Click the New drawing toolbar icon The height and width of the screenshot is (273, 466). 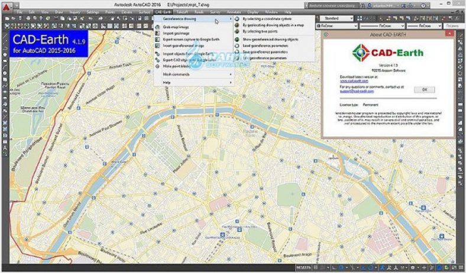[7, 18]
